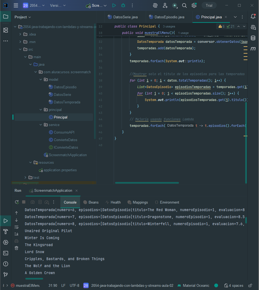The image size is (259, 290).
Task: Expand the .idea folder
Action: pos(20,34)
